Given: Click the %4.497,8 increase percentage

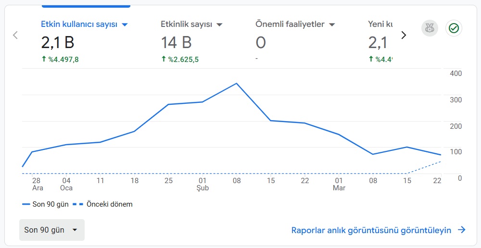Looking at the screenshot, I should (60, 60).
